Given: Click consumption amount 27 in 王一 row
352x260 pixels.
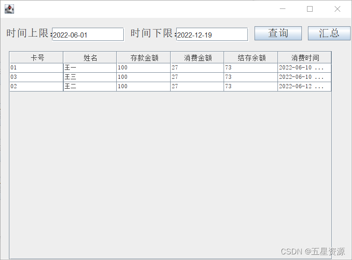Looking at the screenshot, I should click(x=197, y=68).
